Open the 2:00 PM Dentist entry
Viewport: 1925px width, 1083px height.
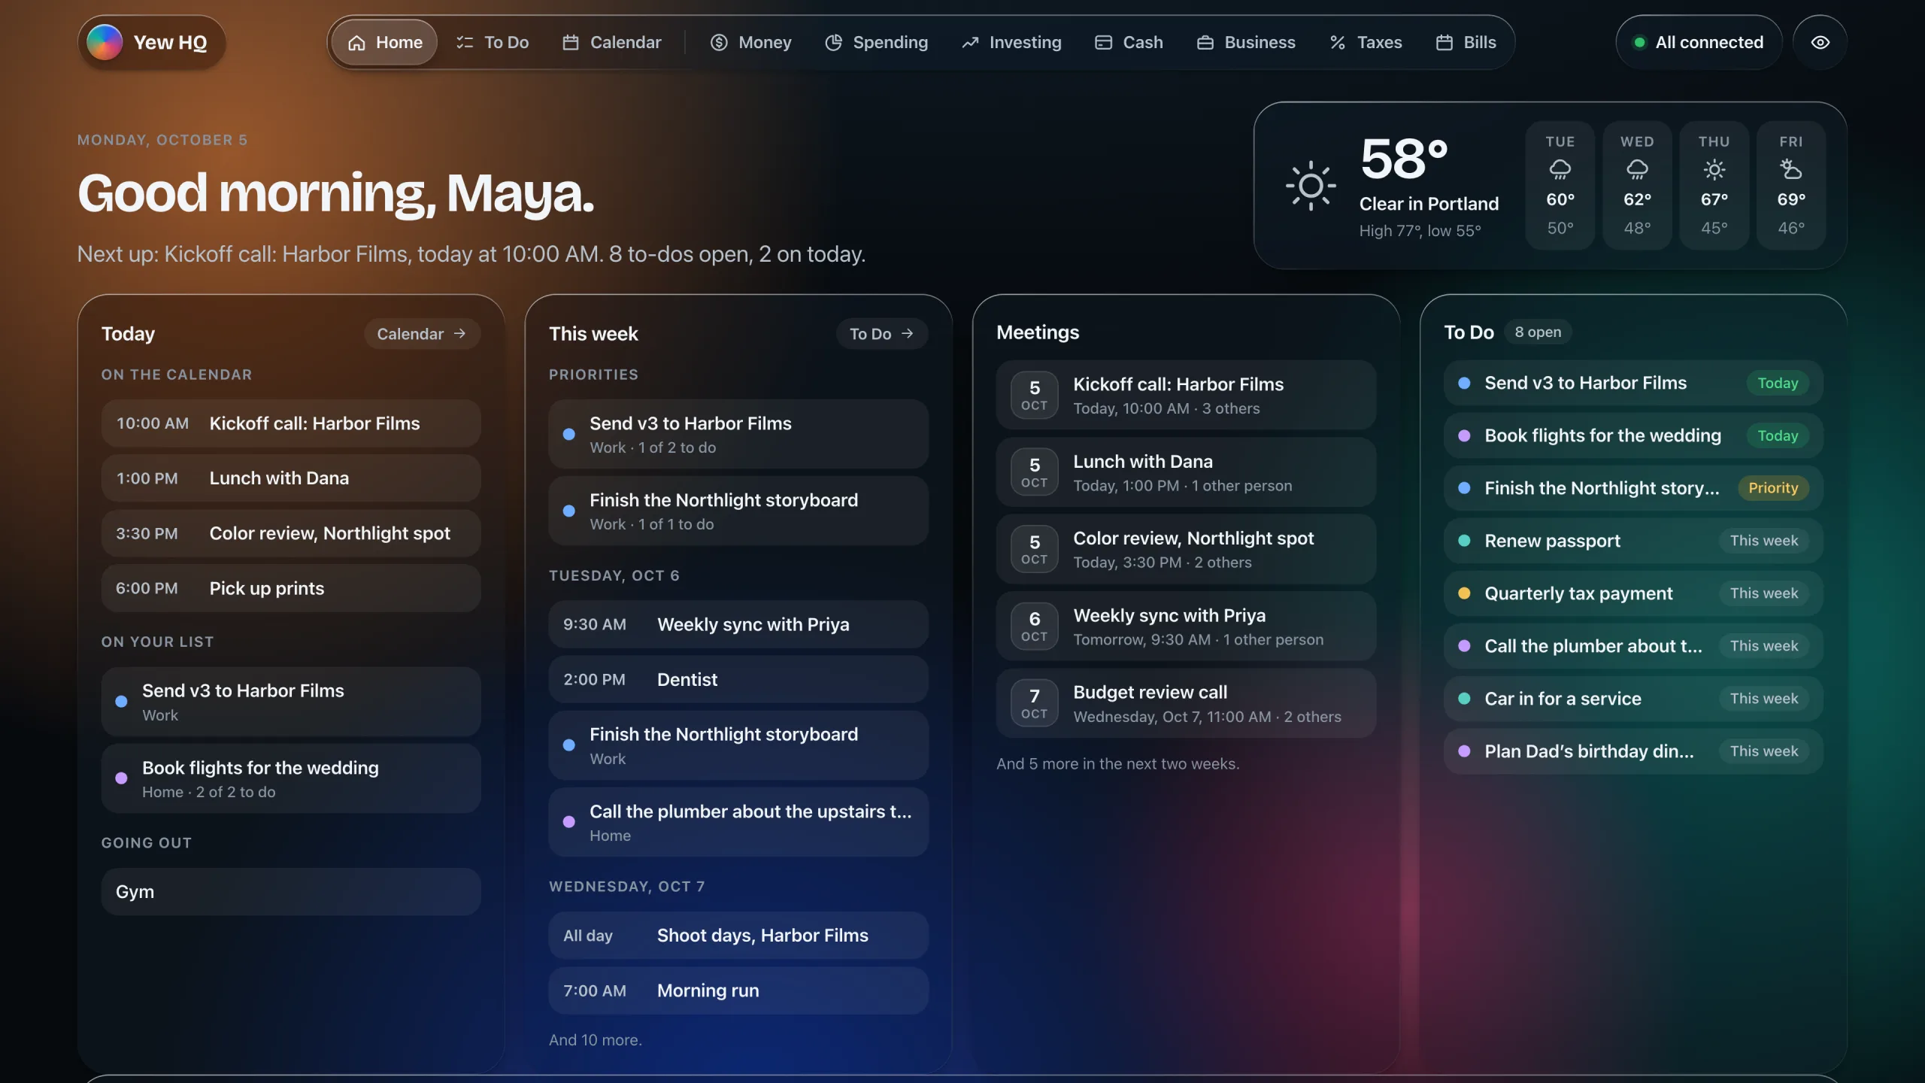tap(738, 680)
